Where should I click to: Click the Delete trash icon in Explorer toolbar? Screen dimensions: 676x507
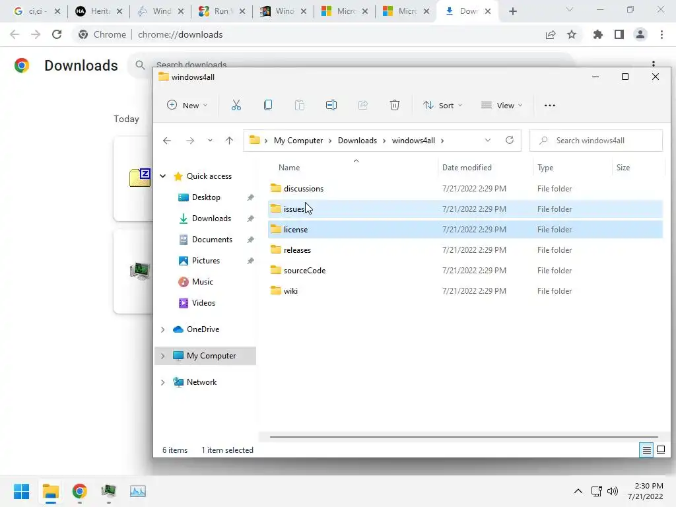395,105
